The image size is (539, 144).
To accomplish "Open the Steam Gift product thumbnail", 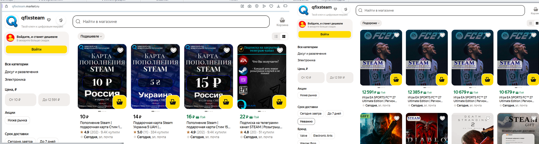I will pyautogui.click(x=518, y=128).
